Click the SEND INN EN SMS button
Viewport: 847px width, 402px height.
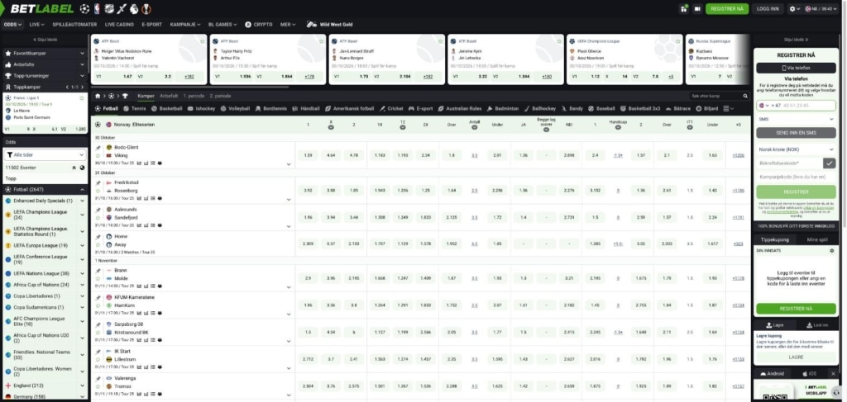(x=796, y=133)
